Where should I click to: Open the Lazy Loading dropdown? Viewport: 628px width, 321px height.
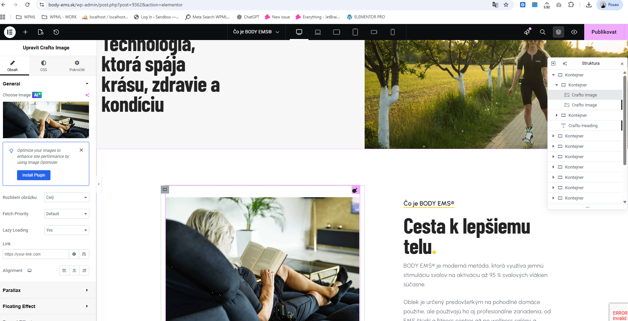click(67, 230)
